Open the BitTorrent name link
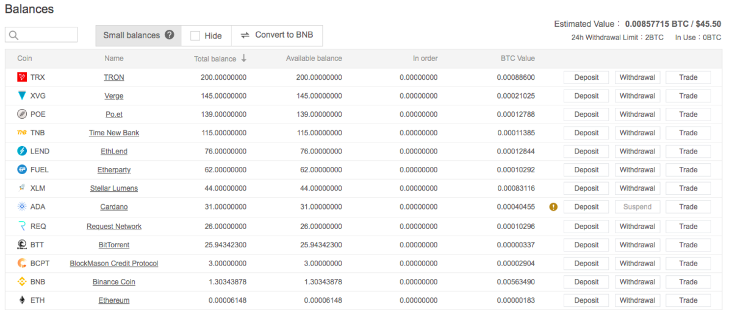This screenshot has width=732, height=310. click(x=114, y=245)
